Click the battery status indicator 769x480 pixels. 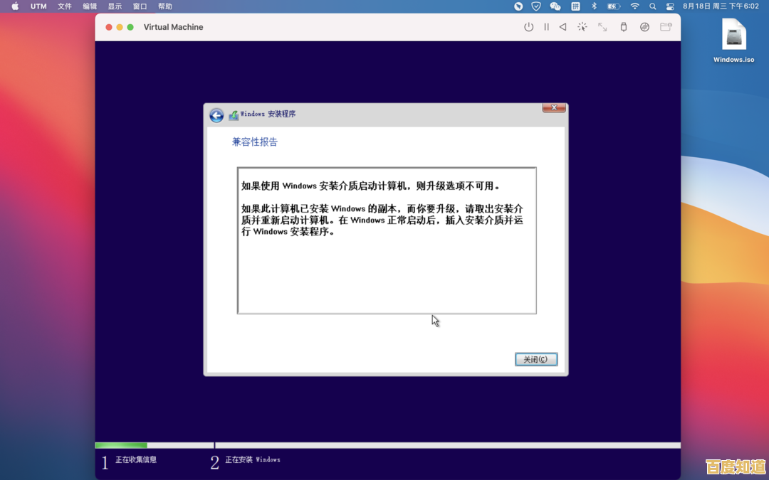tap(613, 6)
